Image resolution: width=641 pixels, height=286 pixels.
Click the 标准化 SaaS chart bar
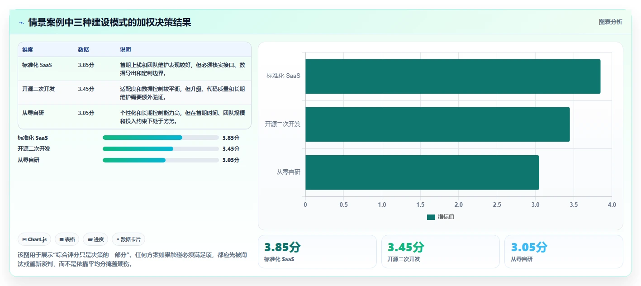(453, 76)
